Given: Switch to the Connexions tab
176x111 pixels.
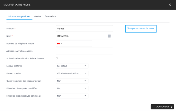Looking at the screenshot, I should point(50,16).
